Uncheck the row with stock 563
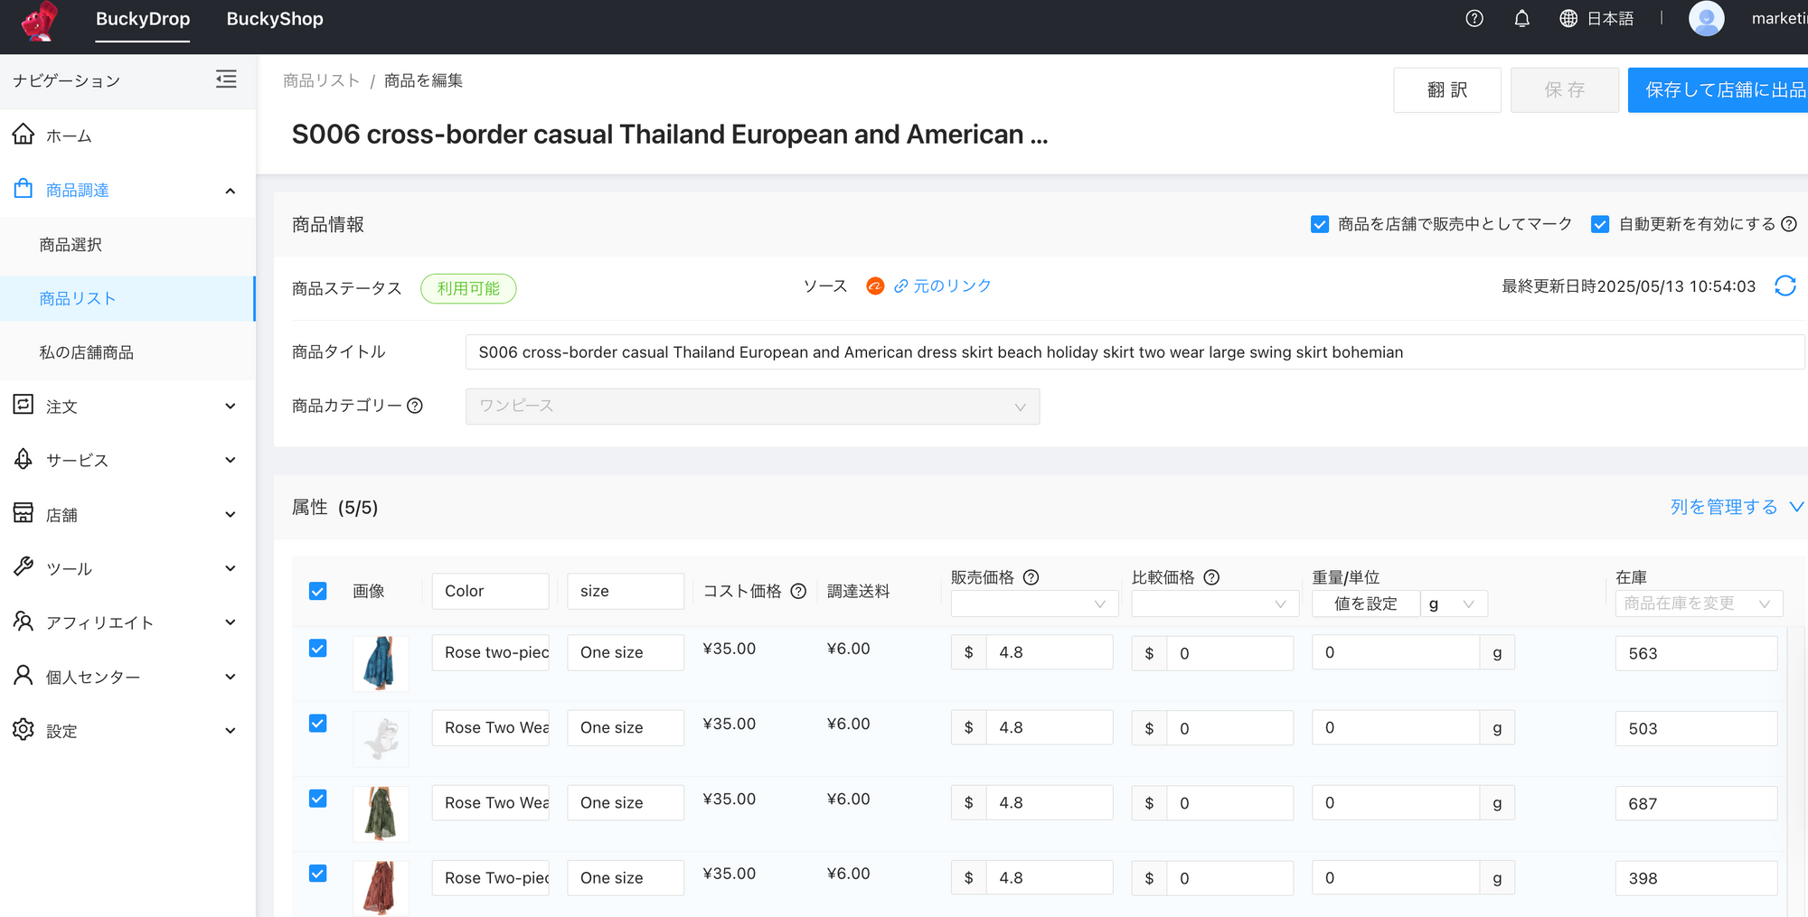 (317, 649)
